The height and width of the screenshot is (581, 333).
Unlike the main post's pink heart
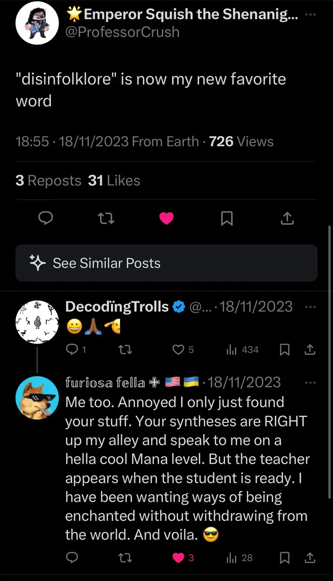[x=166, y=219]
